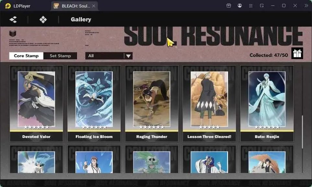Click the LDPlayer multi-window resize icon
This screenshot has width=312, height=187.
point(262,6)
